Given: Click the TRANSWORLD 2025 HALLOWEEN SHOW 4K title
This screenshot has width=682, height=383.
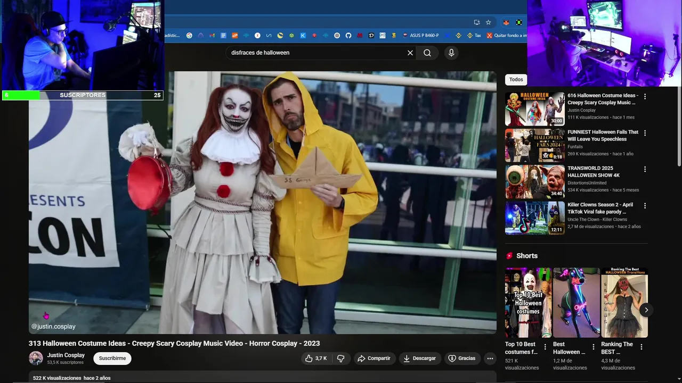Looking at the screenshot, I should [594, 172].
